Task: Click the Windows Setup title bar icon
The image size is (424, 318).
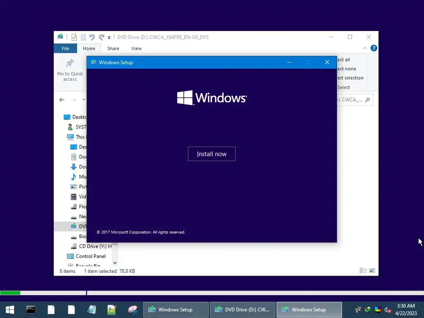Action: click(x=94, y=62)
